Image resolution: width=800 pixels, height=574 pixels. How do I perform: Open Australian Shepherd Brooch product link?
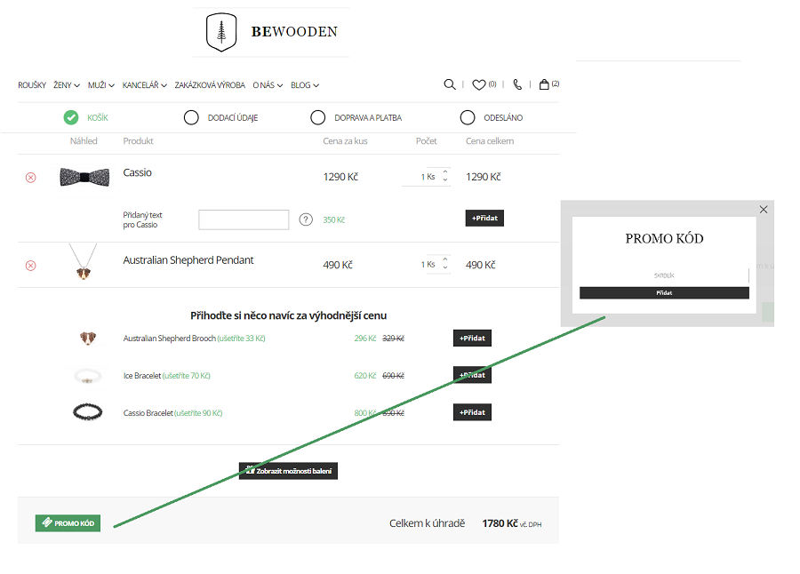[x=170, y=339]
